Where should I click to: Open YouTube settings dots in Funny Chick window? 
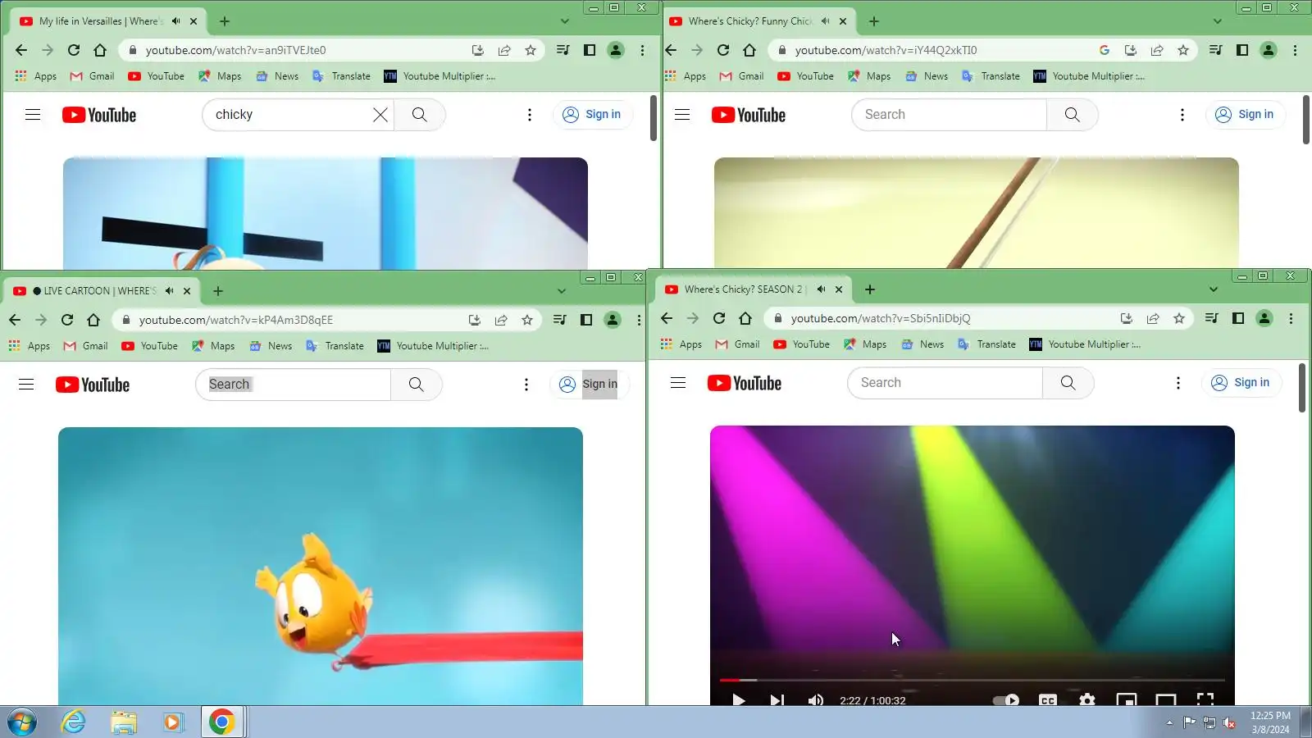click(1182, 115)
